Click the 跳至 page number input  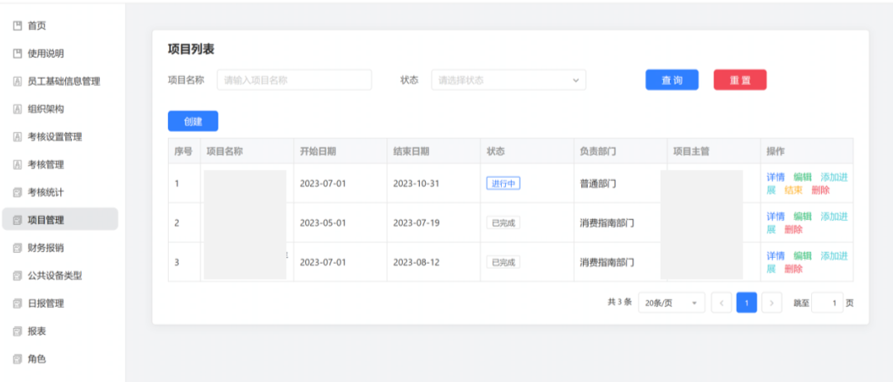pos(827,303)
